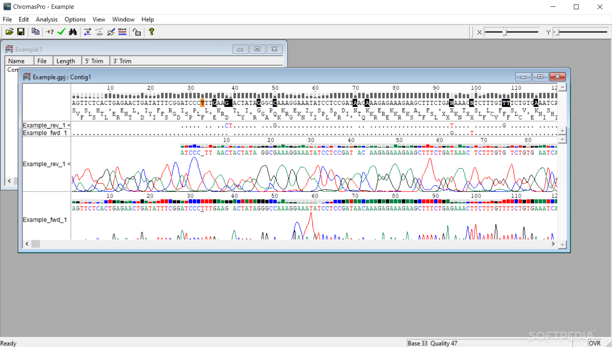Click left arrow of Contig1 horizontal scrollbar
612x347 pixels.
click(27, 244)
